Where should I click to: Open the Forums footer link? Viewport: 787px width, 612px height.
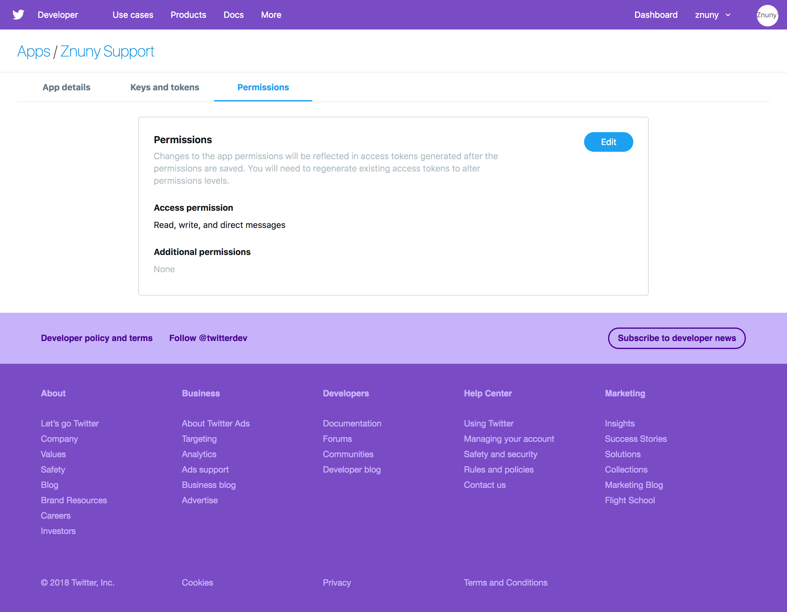(337, 439)
